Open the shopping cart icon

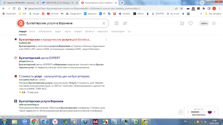click(182, 23)
